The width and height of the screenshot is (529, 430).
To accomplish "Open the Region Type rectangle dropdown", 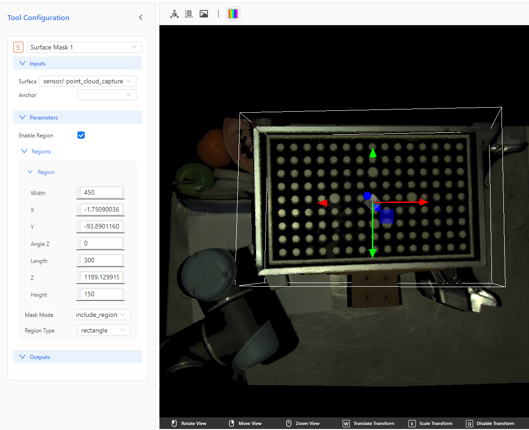I will point(104,330).
